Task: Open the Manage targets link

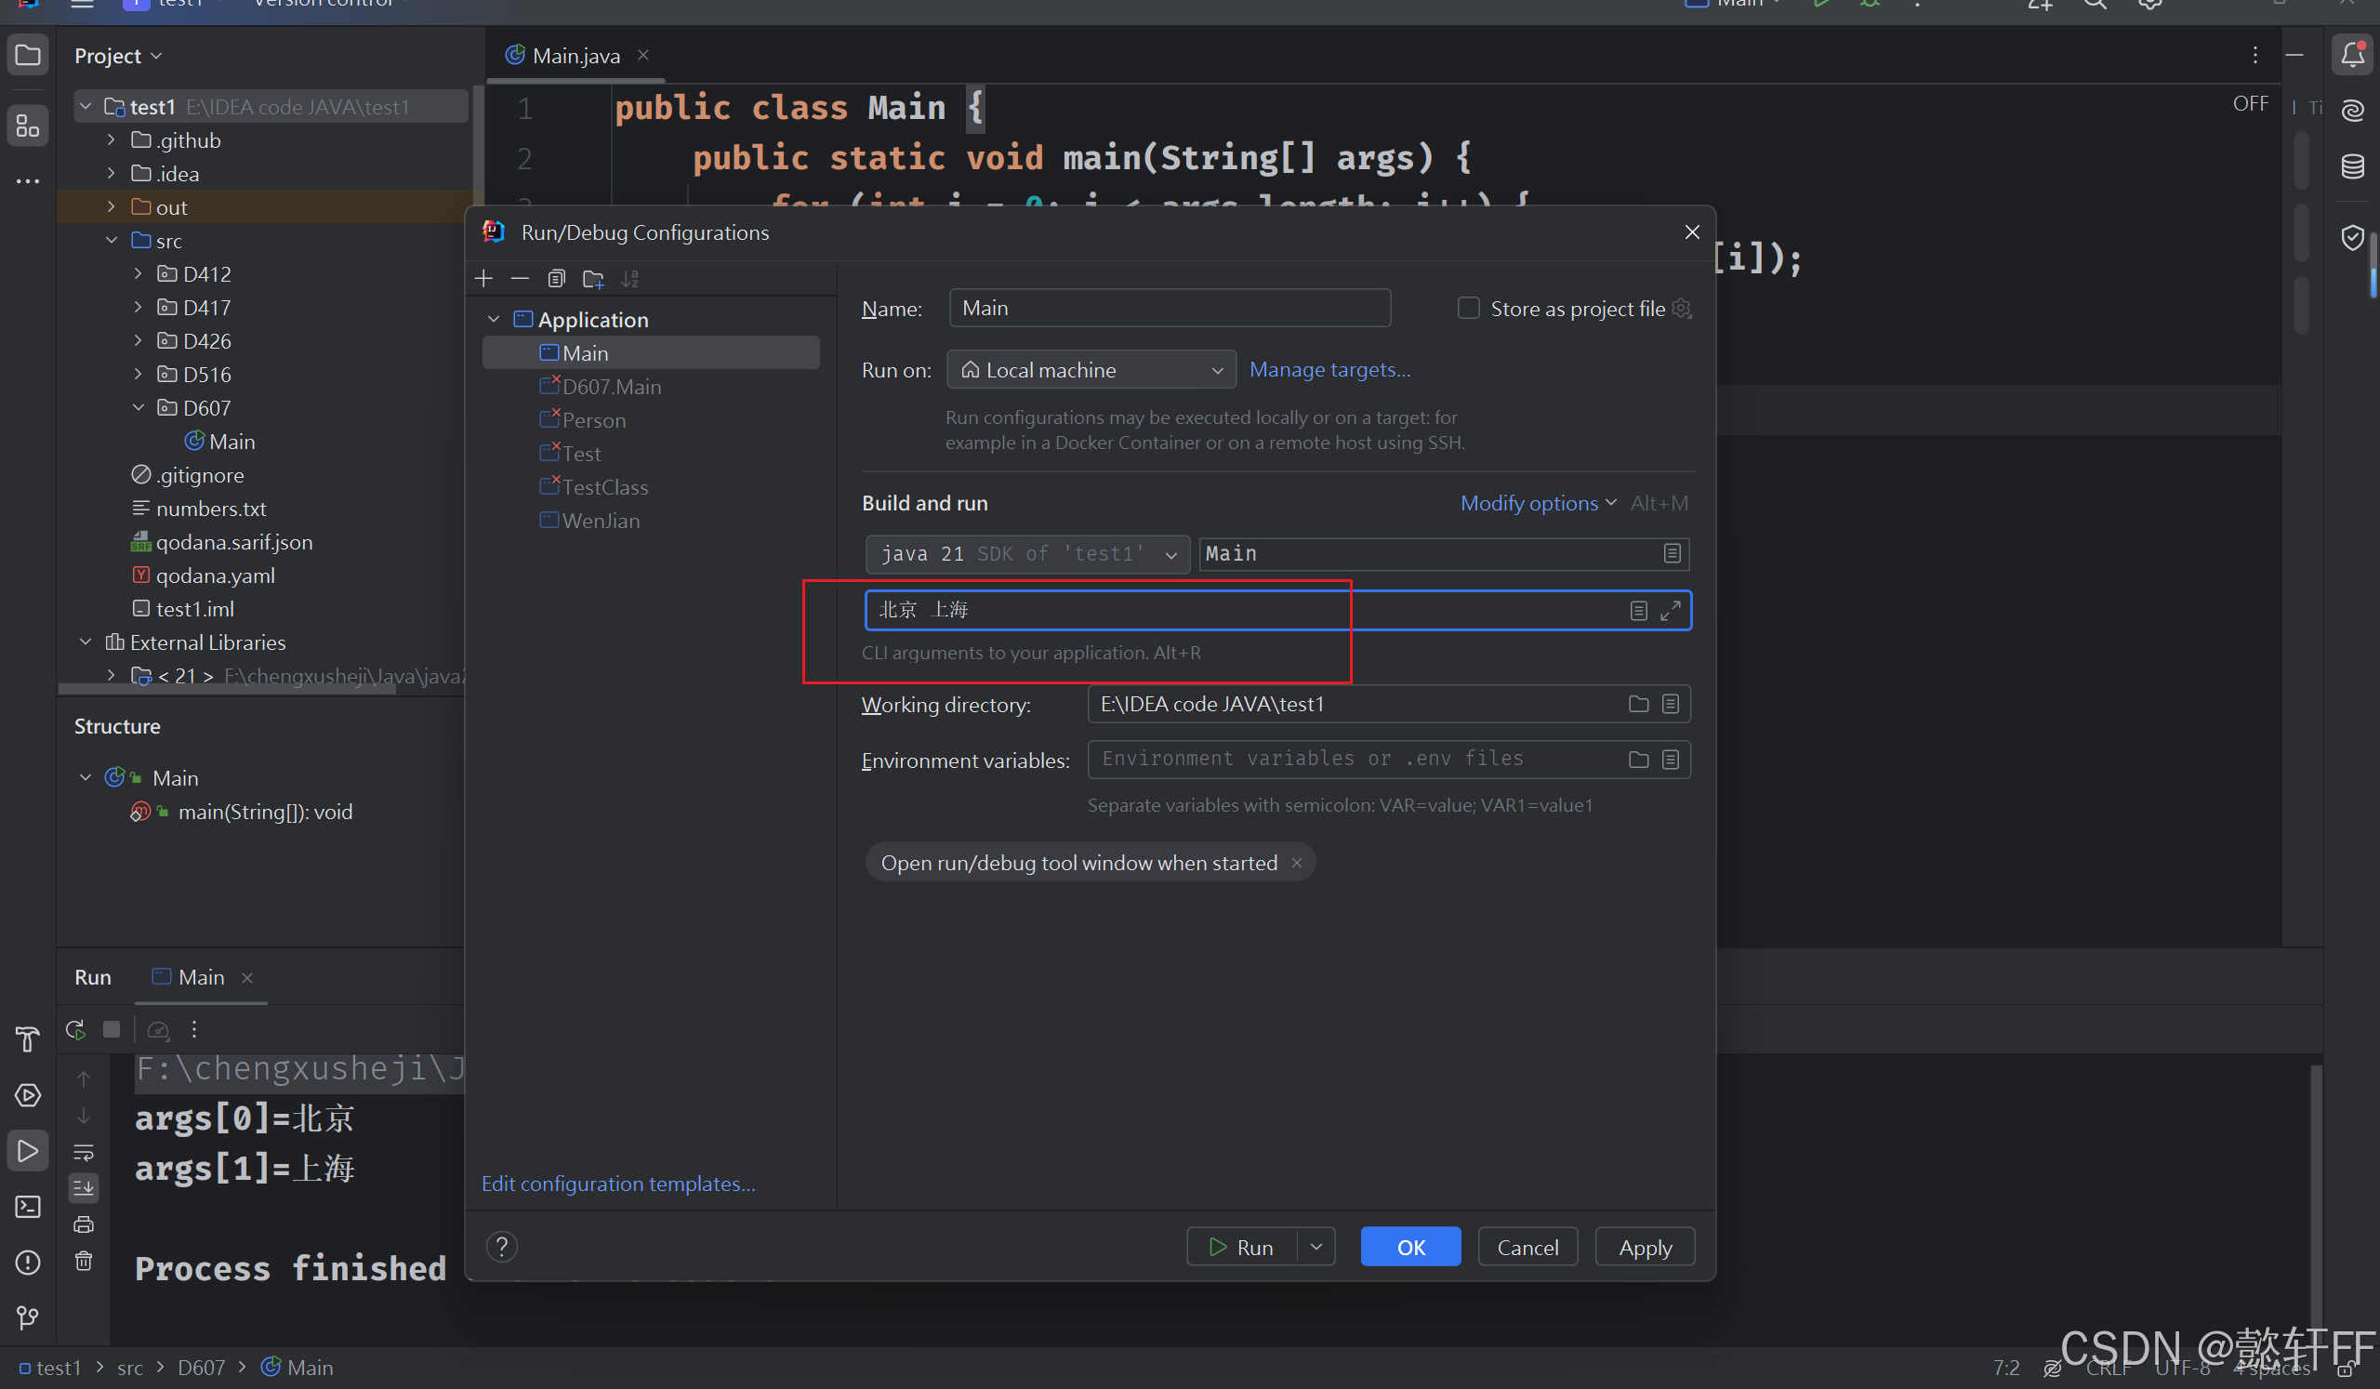Action: tap(1329, 370)
